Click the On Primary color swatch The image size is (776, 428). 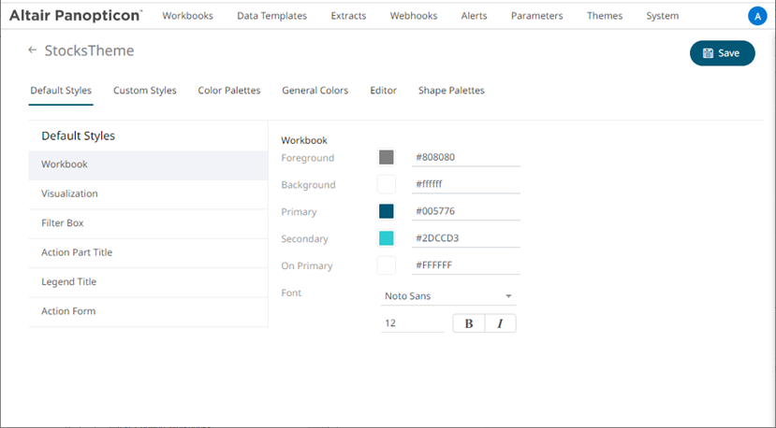click(x=387, y=265)
